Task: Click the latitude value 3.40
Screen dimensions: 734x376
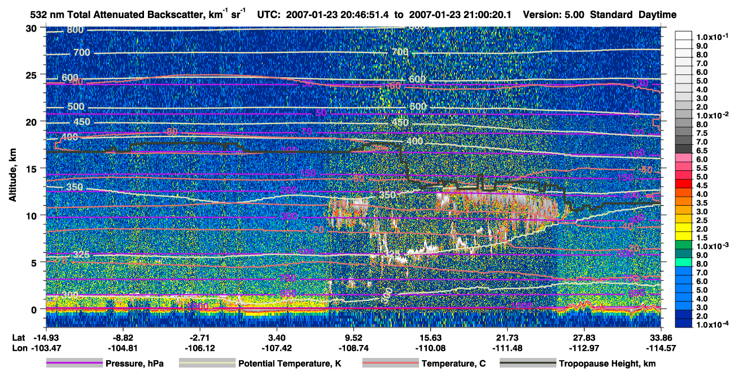Action: pyautogui.click(x=277, y=337)
